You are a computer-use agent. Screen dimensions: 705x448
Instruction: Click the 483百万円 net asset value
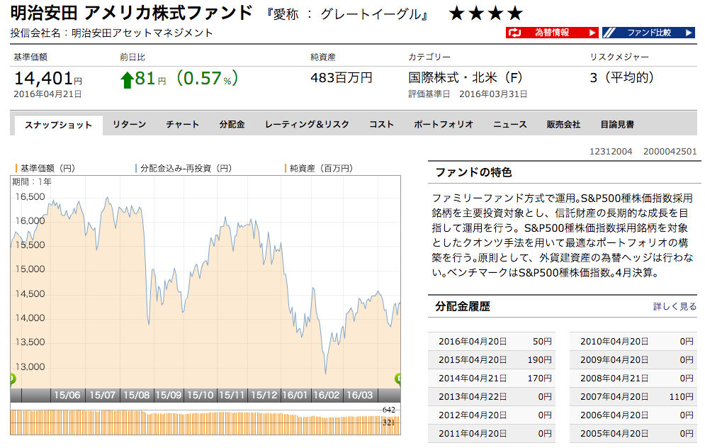pos(342,78)
